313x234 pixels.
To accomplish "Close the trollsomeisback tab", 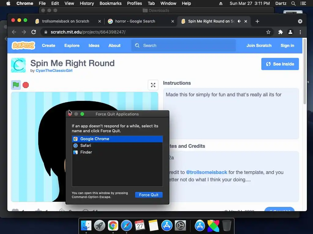I will pyautogui.click(x=99, y=21).
